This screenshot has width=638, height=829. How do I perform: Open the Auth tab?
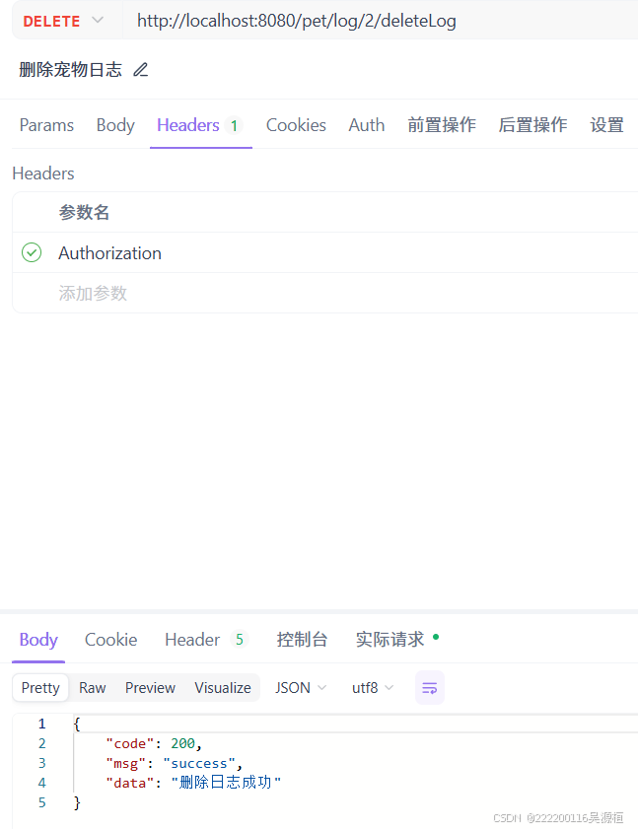pyautogui.click(x=366, y=125)
